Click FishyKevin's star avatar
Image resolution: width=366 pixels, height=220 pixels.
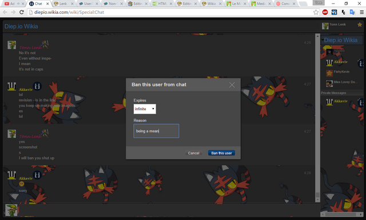coord(329,73)
